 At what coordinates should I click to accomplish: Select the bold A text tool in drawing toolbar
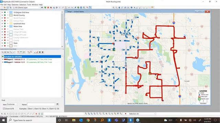click(x=5, y=114)
